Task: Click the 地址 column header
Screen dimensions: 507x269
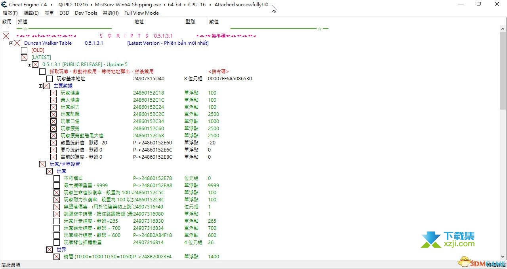Action: coord(139,22)
